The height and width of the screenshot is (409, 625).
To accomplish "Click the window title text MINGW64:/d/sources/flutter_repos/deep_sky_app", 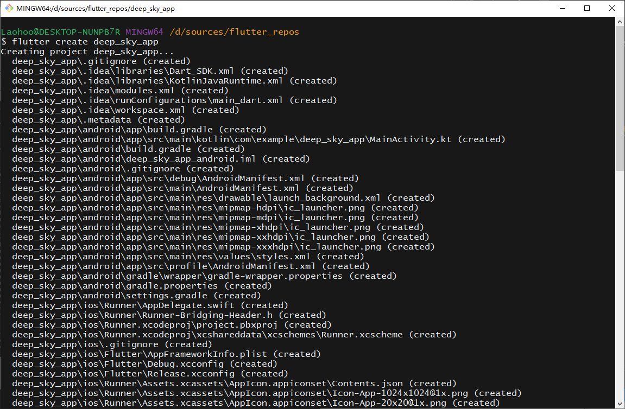I will tap(96, 8).
